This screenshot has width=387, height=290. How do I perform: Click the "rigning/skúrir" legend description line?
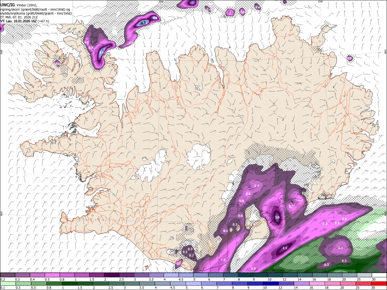35,9
